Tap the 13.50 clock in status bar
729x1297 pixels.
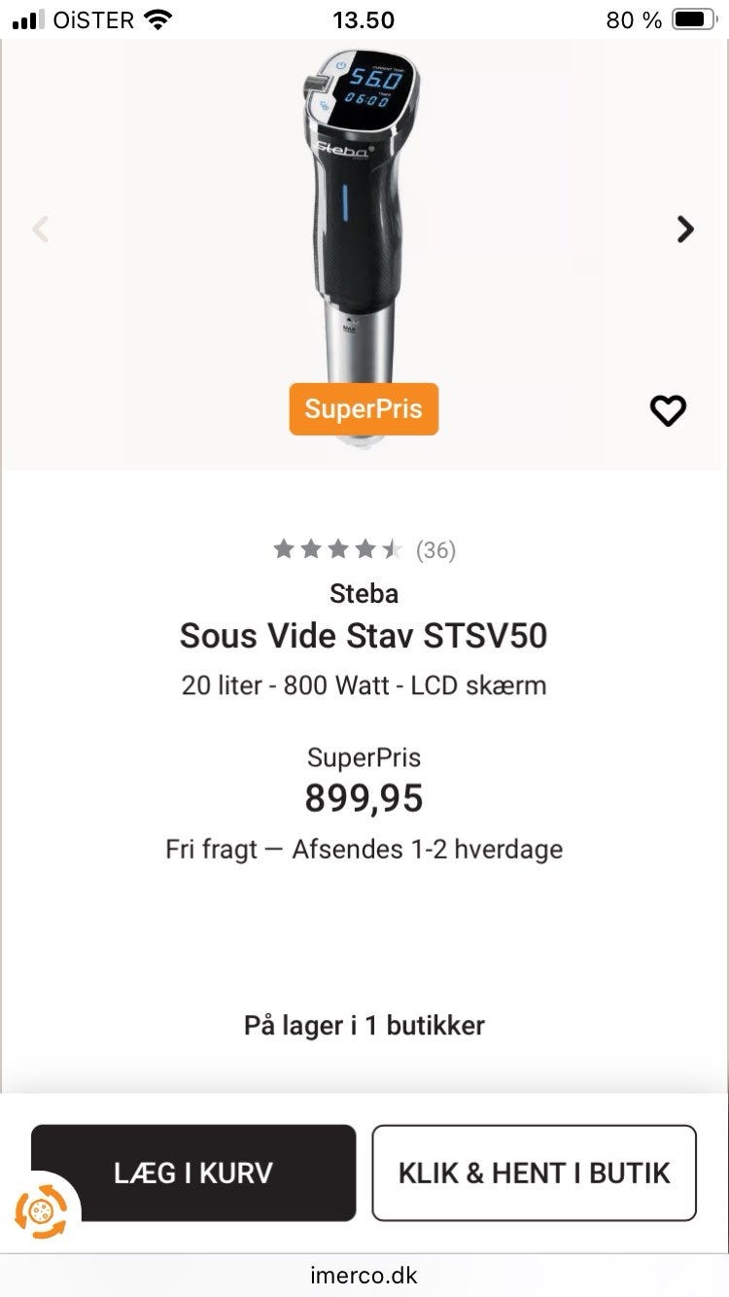pyautogui.click(x=364, y=19)
